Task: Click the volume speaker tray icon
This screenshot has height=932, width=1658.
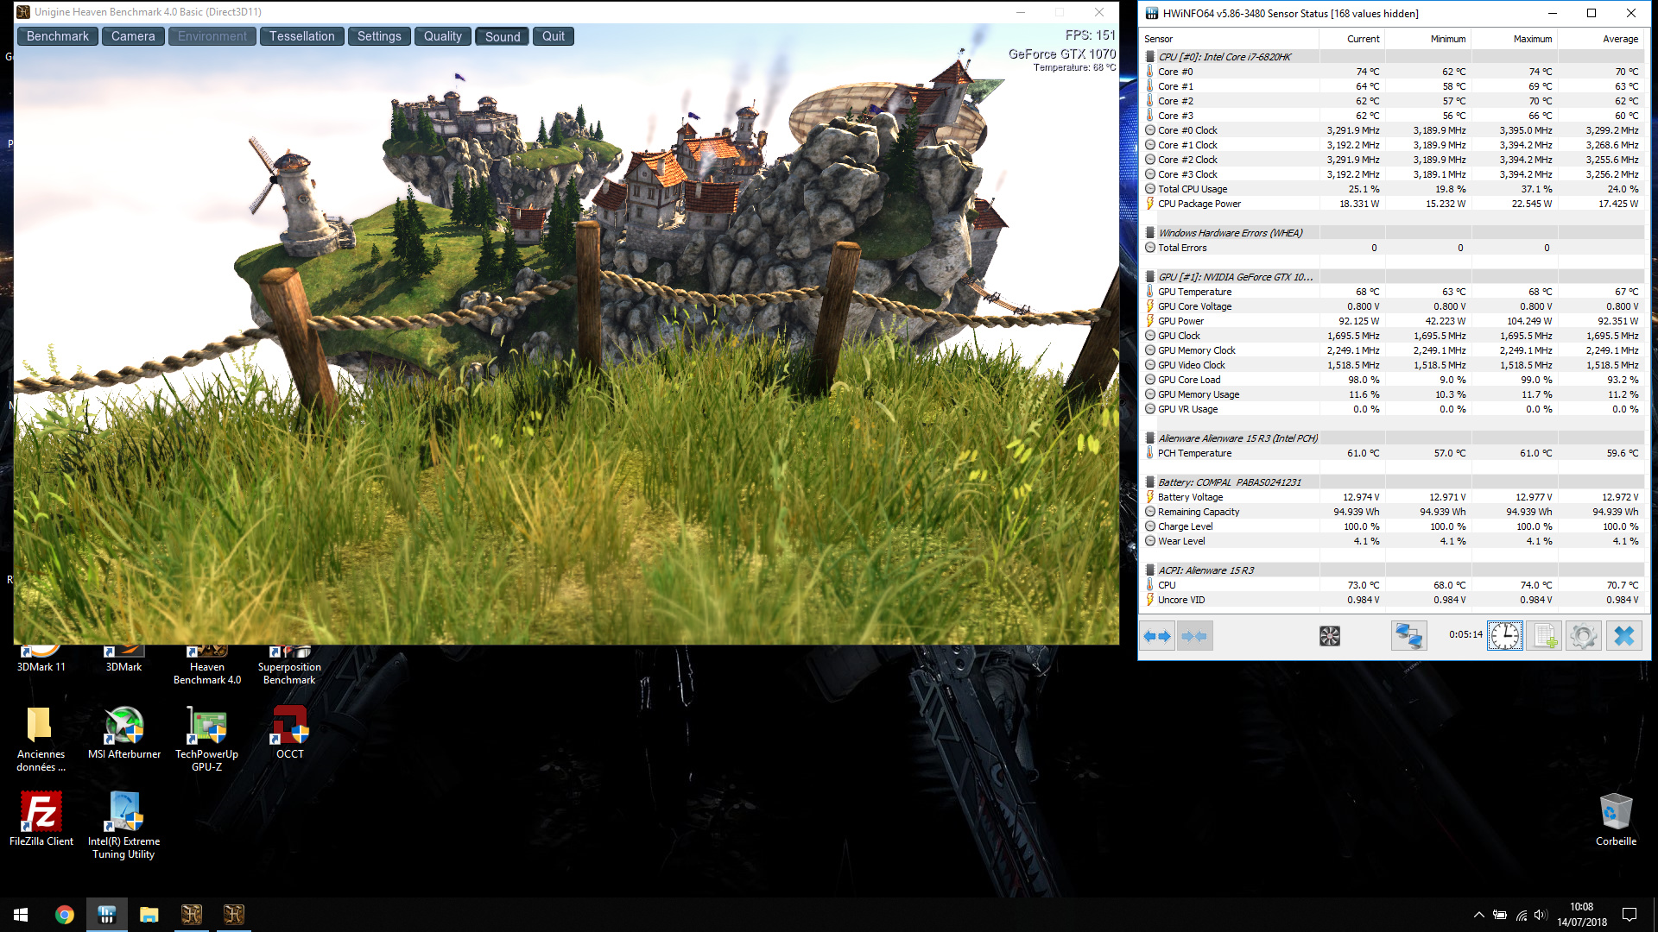Action: [1541, 915]
